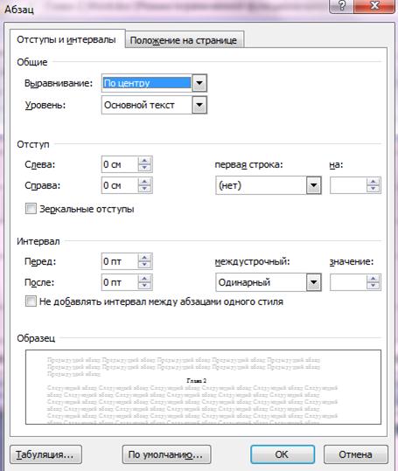Click the Слева indent input field

click(x=120, y=164)
